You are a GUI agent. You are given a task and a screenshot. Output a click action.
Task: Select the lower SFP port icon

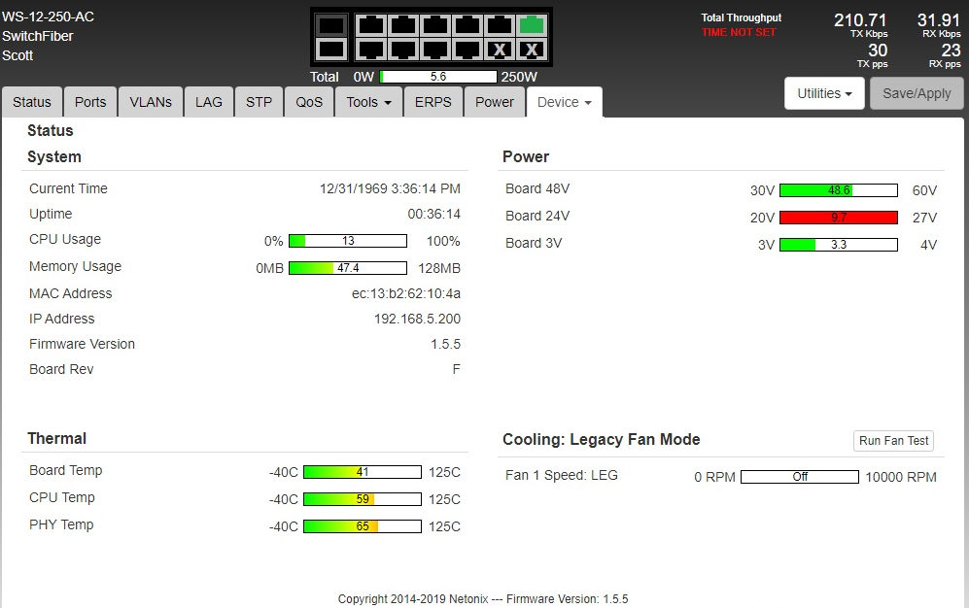(x=332, y=49)
